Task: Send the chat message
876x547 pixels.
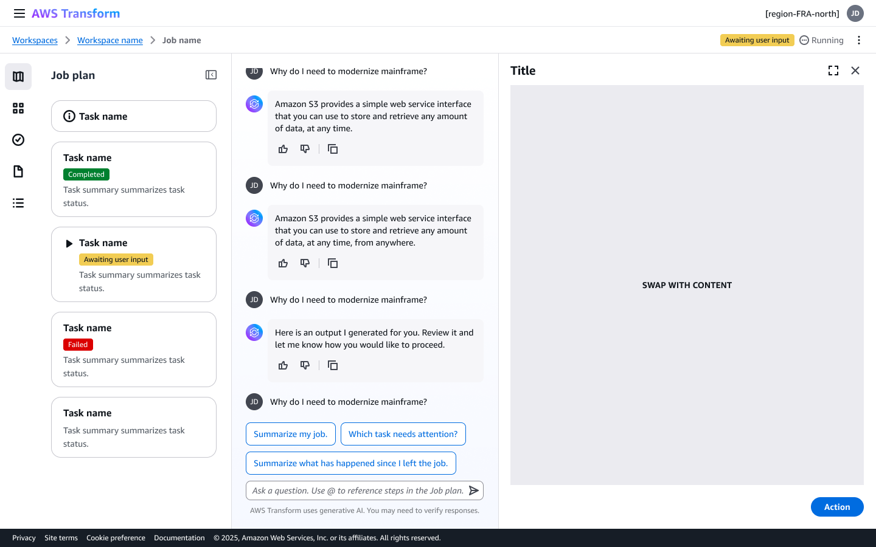Action: [x=474, y=490]
